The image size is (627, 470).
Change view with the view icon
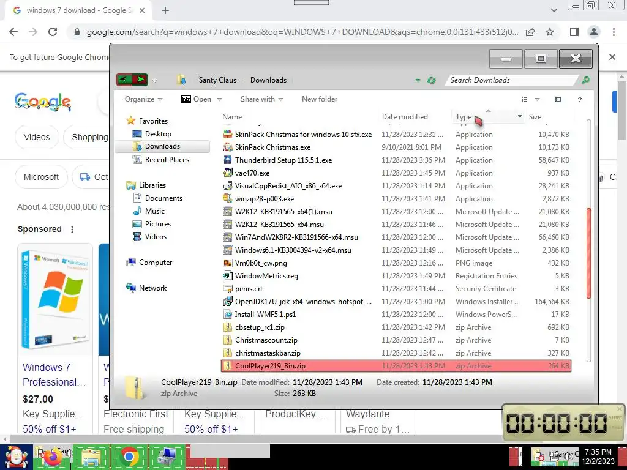click(524, 100)
